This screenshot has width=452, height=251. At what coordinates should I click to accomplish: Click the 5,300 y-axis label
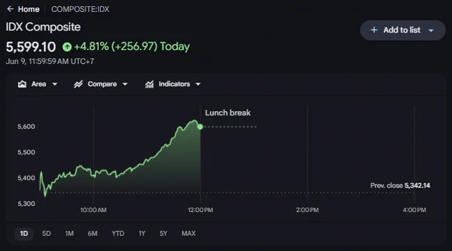pyautogui.click(x=26, y=204)
